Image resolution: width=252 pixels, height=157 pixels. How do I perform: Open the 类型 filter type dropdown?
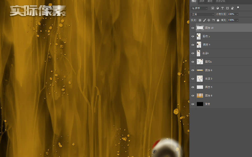point(199,8)
